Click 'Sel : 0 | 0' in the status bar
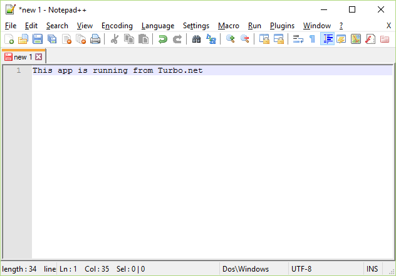Viewport: 396px width, 276px height. coord(130,269)
